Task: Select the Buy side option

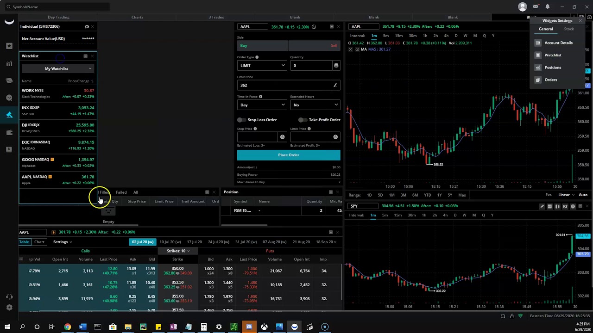Action: click(263, 45)
